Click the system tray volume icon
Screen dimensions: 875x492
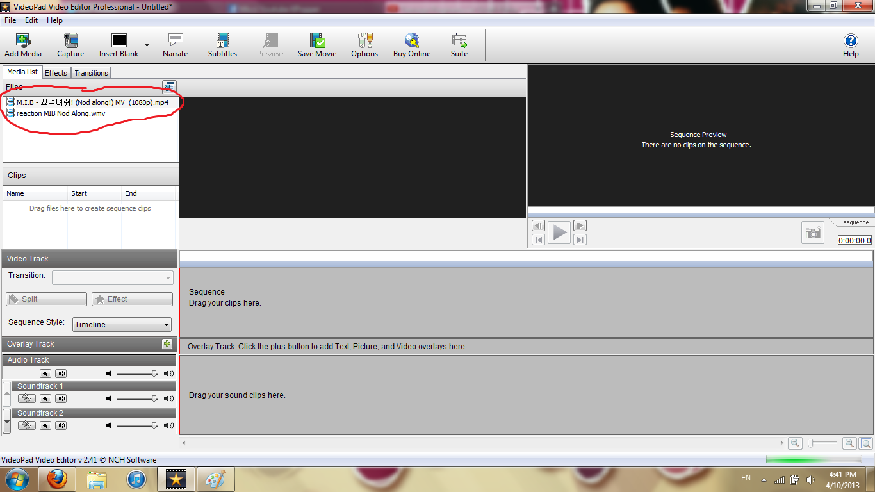(x=811, y=479)
